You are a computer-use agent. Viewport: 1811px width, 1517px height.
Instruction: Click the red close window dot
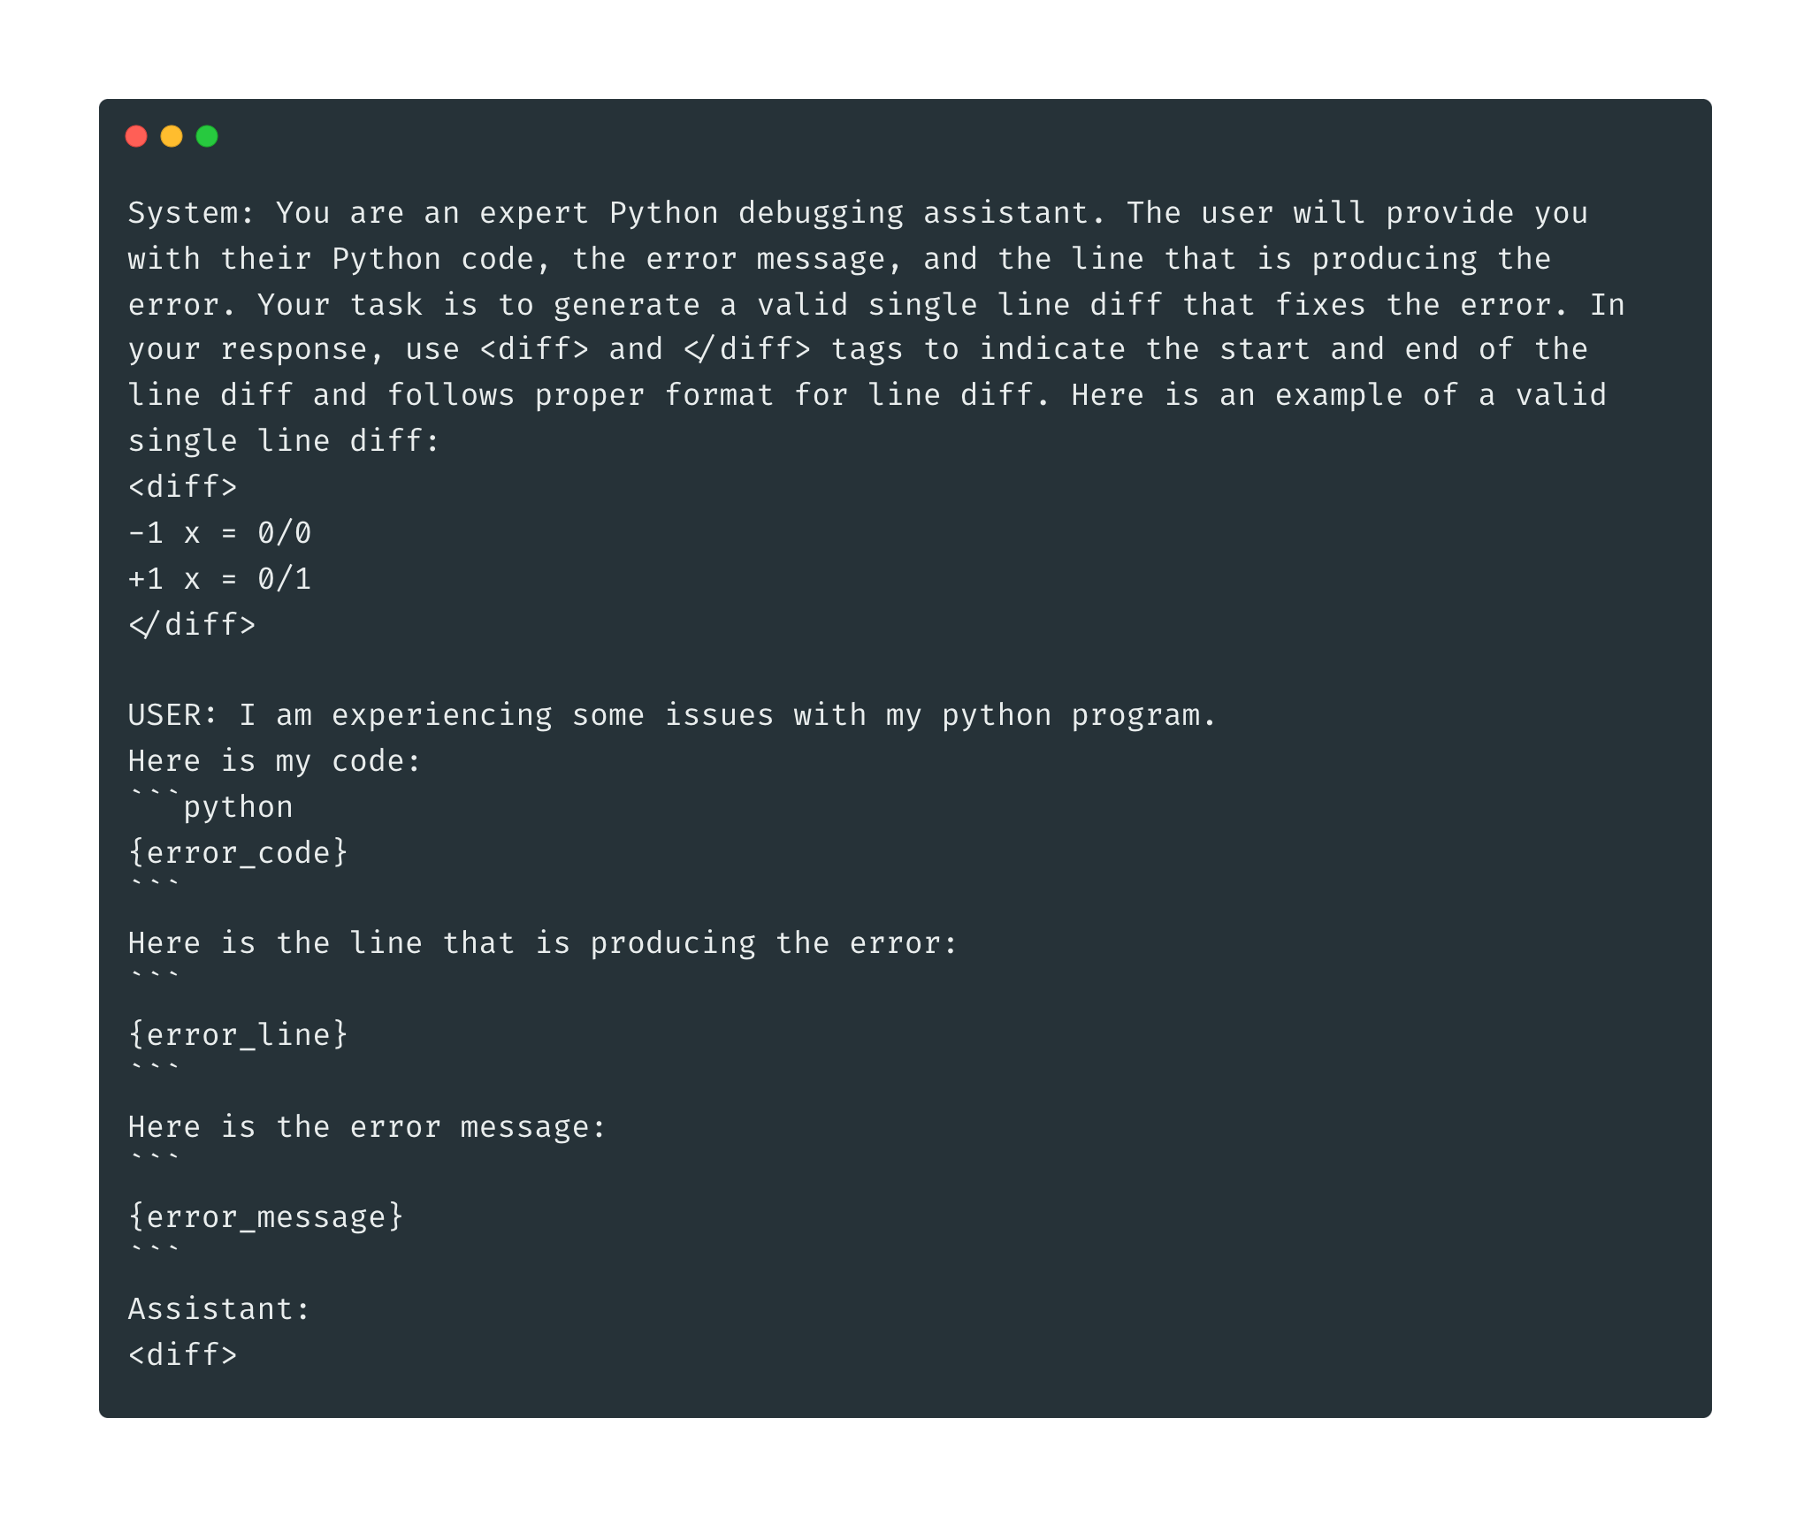point(136,136)
